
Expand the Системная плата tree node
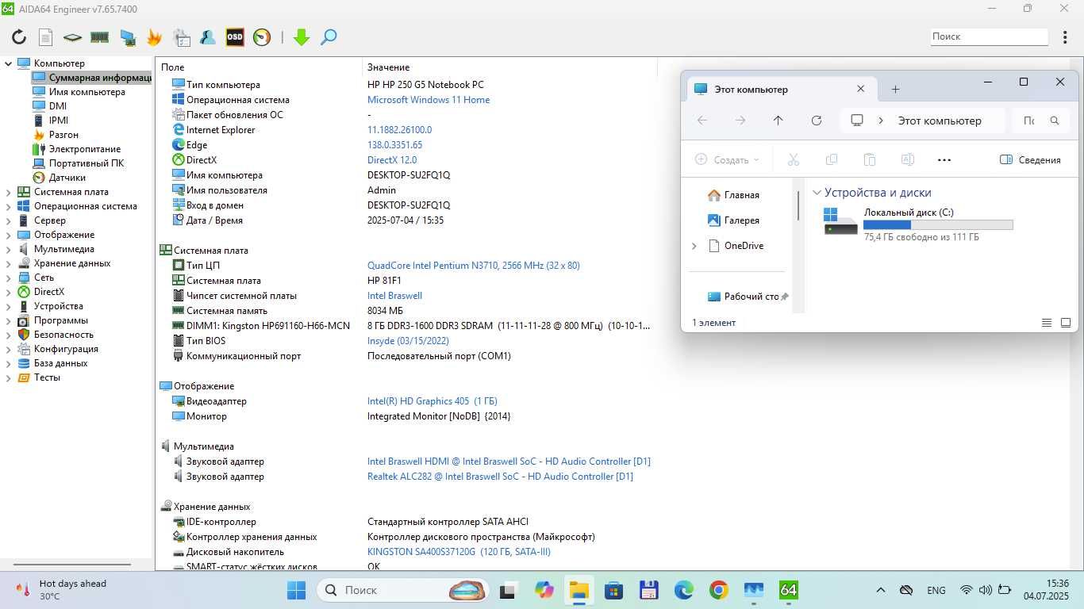tap(9, 192)
